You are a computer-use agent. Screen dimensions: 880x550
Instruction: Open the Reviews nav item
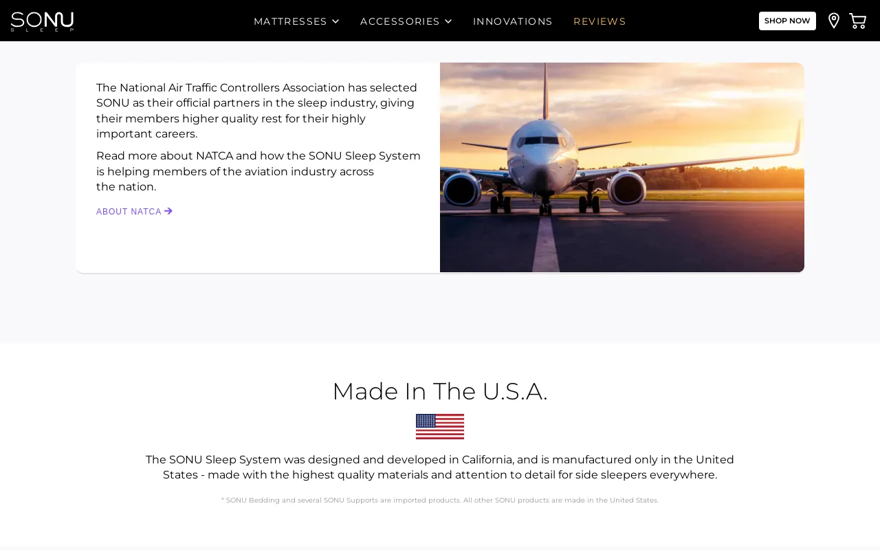tap(599, 21)
